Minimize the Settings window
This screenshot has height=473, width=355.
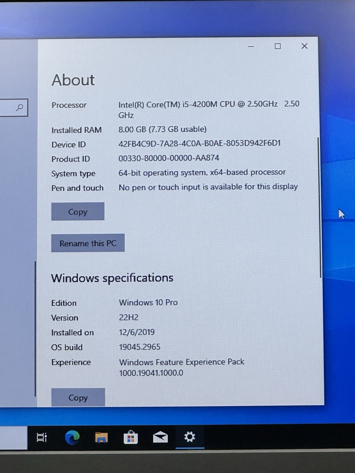pyautogui.click(x=251, y=46)
